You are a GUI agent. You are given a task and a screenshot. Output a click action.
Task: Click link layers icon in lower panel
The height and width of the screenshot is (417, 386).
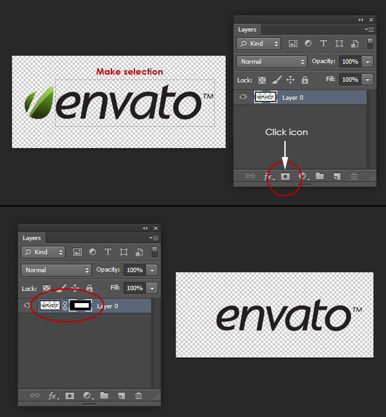[x=35, y=395]
